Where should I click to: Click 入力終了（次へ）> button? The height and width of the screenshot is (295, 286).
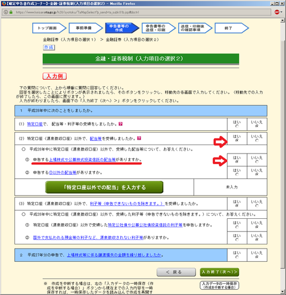[x=219, y=272]
